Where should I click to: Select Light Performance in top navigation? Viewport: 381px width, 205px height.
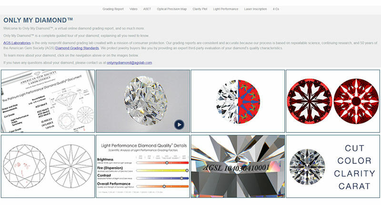coord(226,9)
